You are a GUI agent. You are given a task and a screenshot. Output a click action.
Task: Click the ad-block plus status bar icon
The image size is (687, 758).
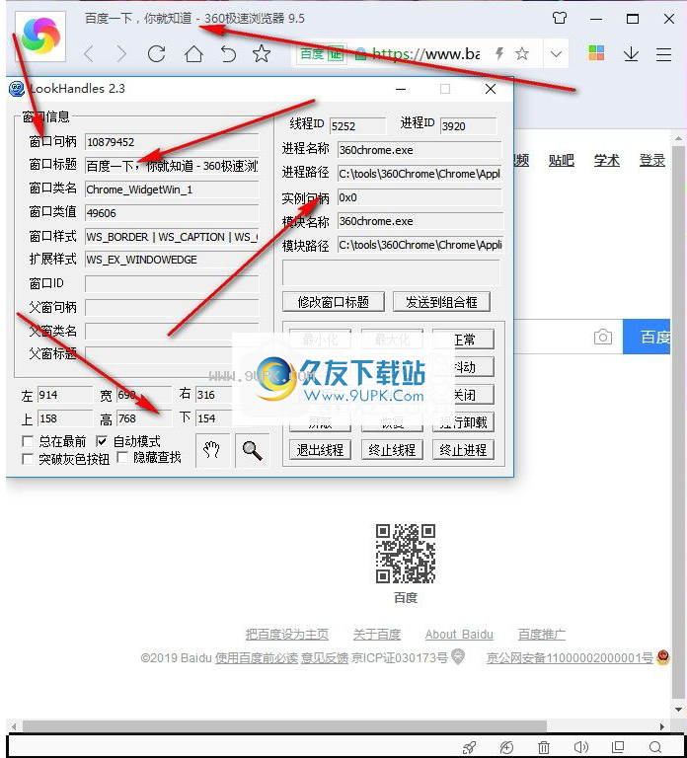(x=506, y=747)
